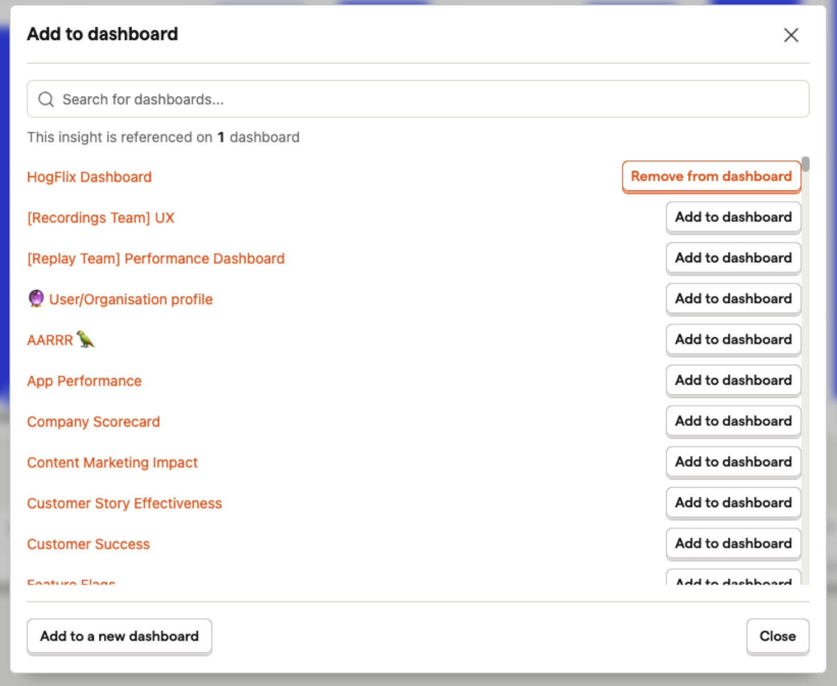Click the magnifier icon in search field
Image resolution: width=837 pixels, height=686 pixels.
click(46, 99)
